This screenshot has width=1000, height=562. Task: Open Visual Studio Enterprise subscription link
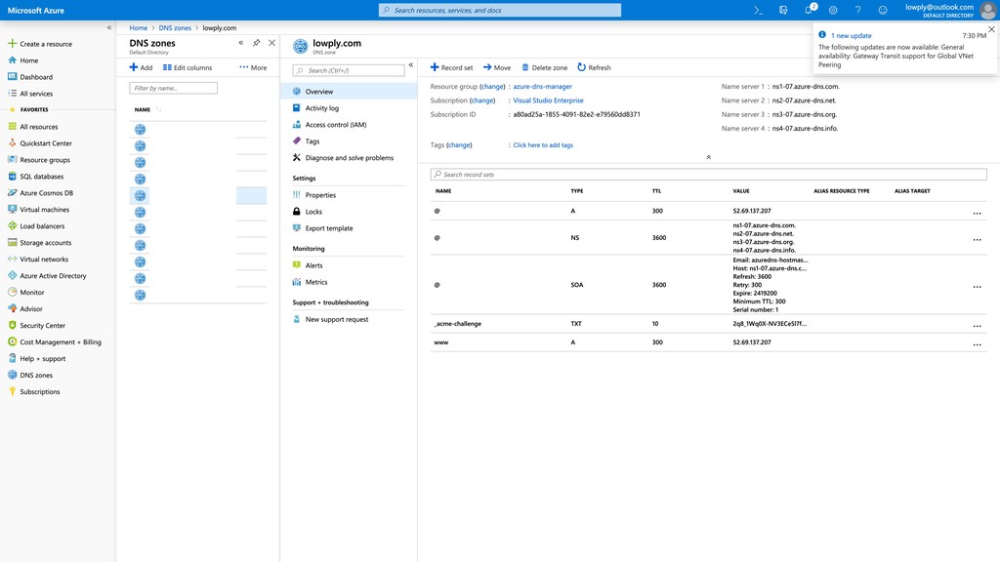click(x=549, y=100)
